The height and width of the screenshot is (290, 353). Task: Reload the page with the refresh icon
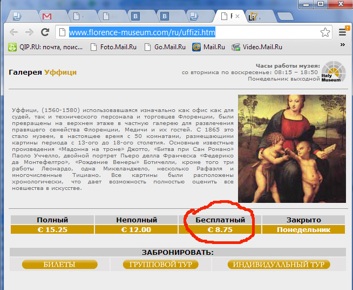coord(45,32)
